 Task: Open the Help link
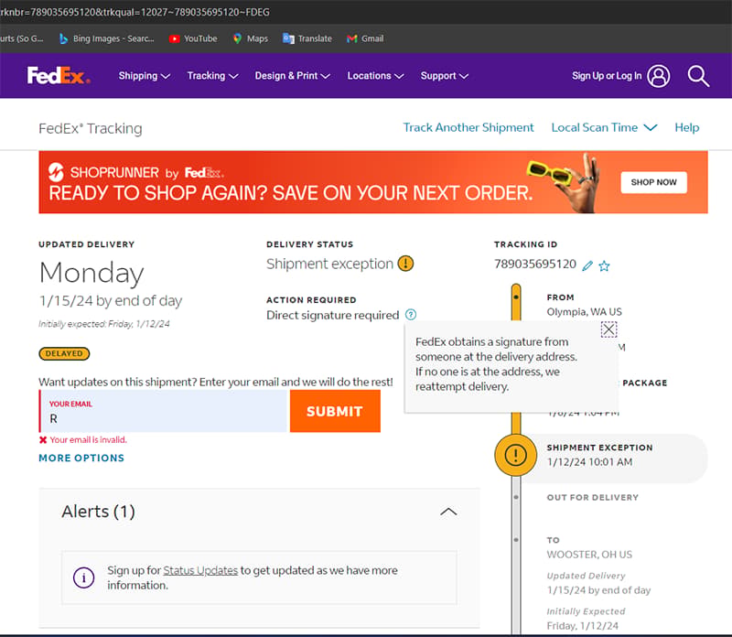click(687, 127)
